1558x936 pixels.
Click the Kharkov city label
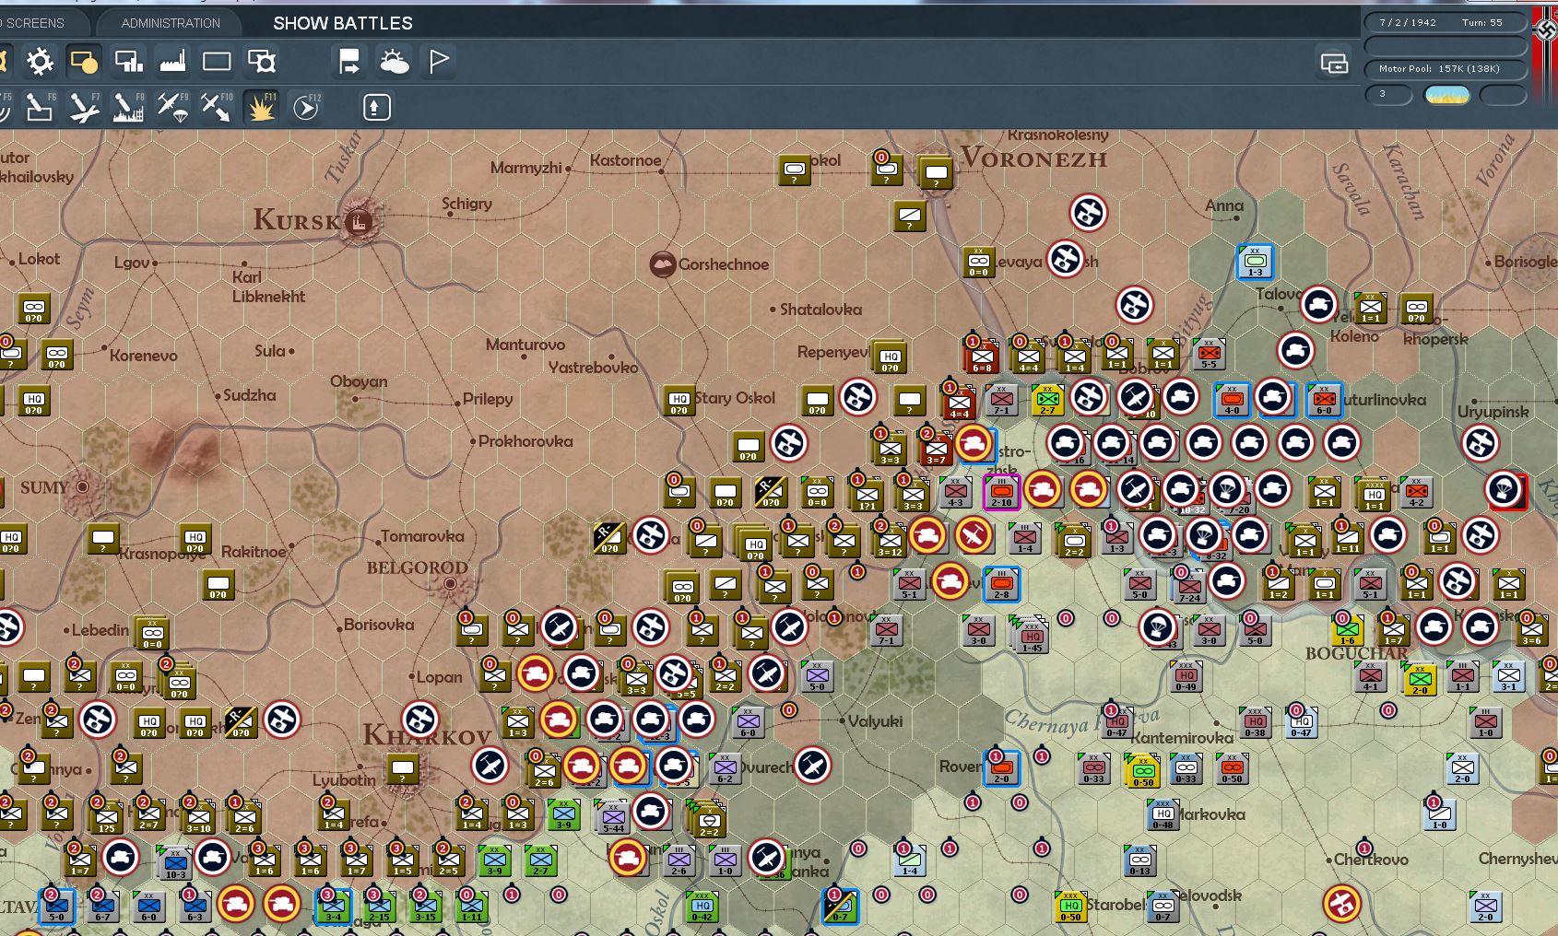[427, 735]
